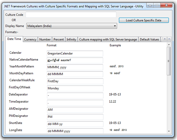Image resolution: width=177 pixels, height=140 pixels.
Task: Click the ShortDate row label
Action: click(x=15, y=123)
